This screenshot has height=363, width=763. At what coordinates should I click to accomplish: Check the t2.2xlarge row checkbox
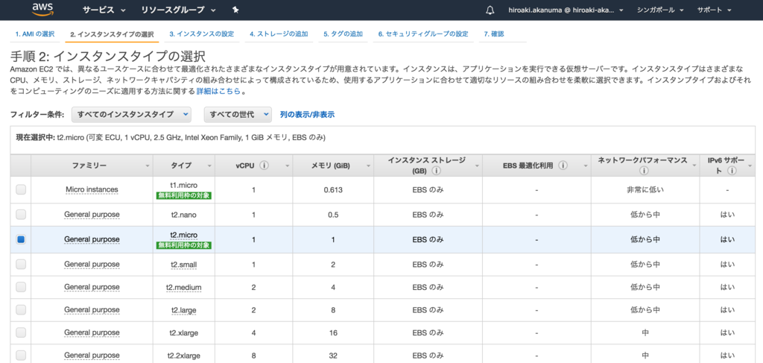point(21,355)
